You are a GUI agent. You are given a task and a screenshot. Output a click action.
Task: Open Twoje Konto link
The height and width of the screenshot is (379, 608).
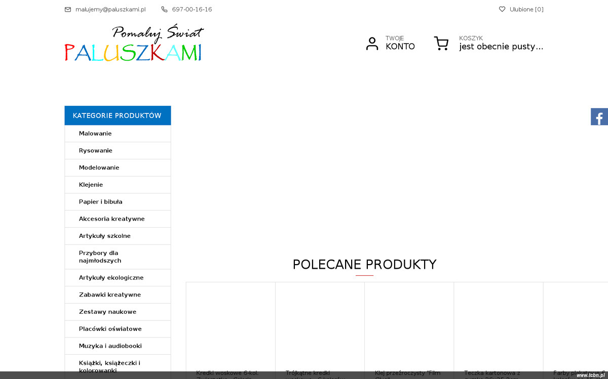pos(400,43)
